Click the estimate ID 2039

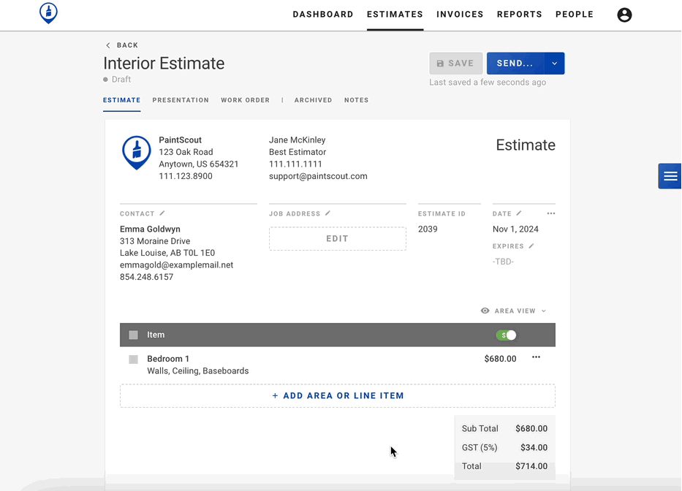click(x=428, y=229)
